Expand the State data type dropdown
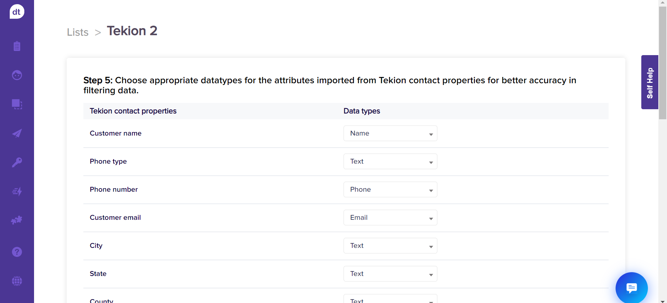667x303 pixels. [x=390, y=274]
